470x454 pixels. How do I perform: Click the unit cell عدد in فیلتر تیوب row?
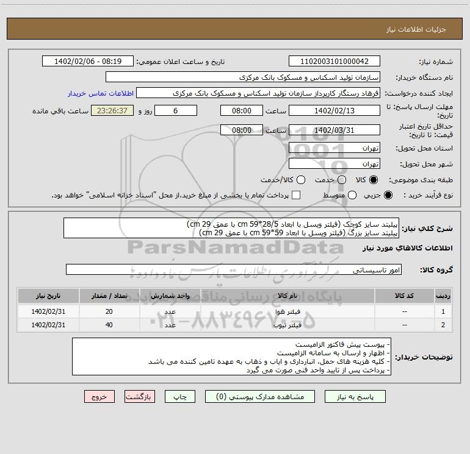(170, 325)
